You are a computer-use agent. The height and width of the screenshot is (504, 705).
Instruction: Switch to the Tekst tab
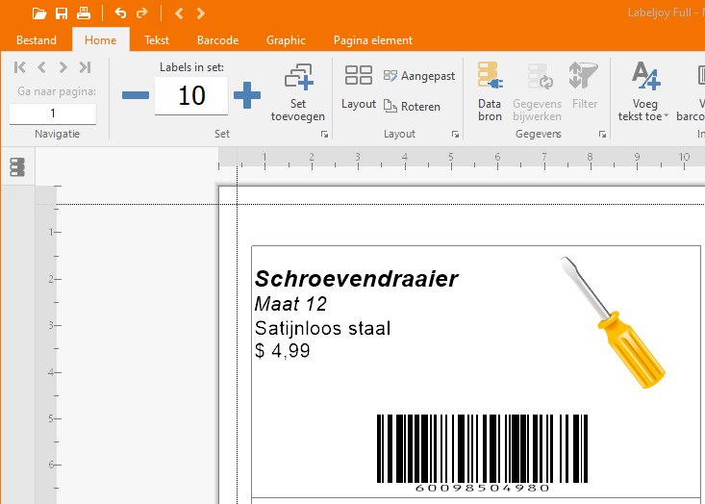157,40
